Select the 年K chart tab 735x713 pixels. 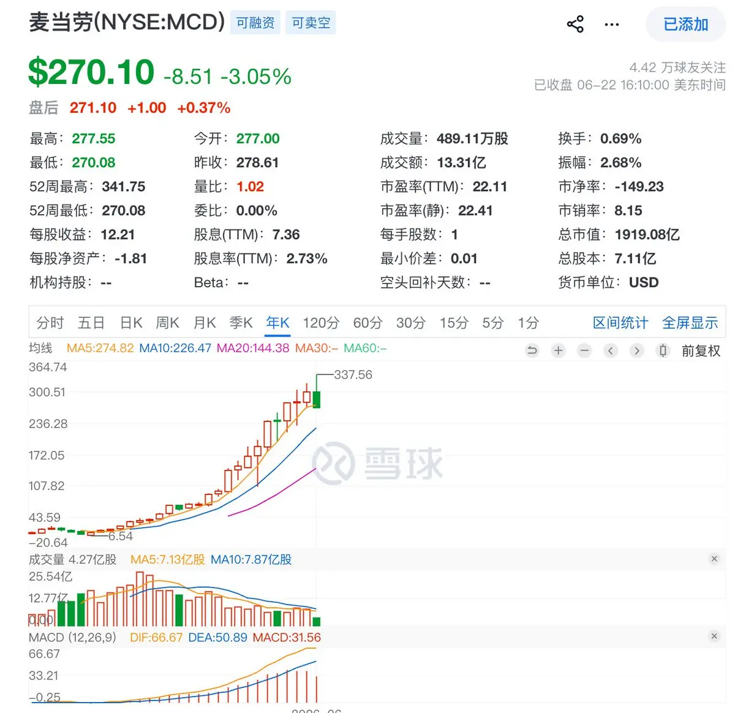pos(277,323)
